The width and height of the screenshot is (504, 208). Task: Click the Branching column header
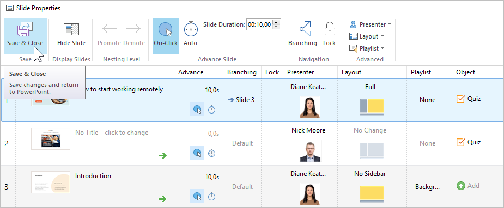(x=242, y=72)
